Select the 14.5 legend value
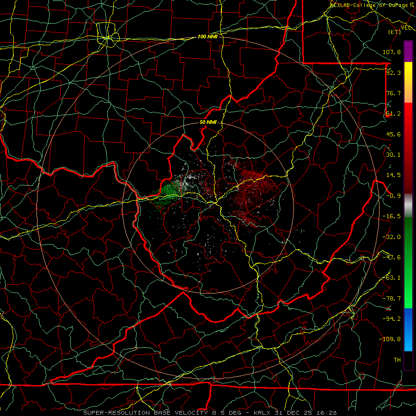The height and width of the screenshot is (416, 416). [x=393, y=175]
